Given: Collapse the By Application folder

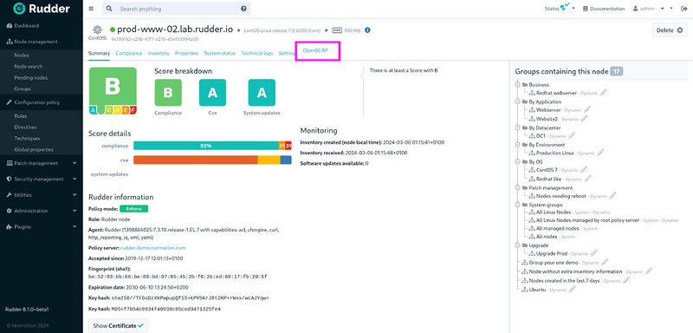Looking at the screenshot, I should [517, 101].
